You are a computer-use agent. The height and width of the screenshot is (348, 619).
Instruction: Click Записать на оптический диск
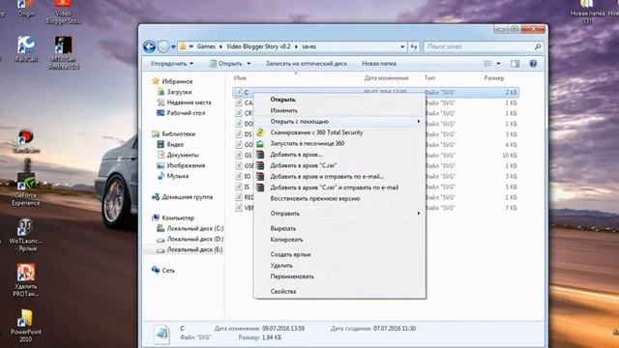[x=307, y=64]
